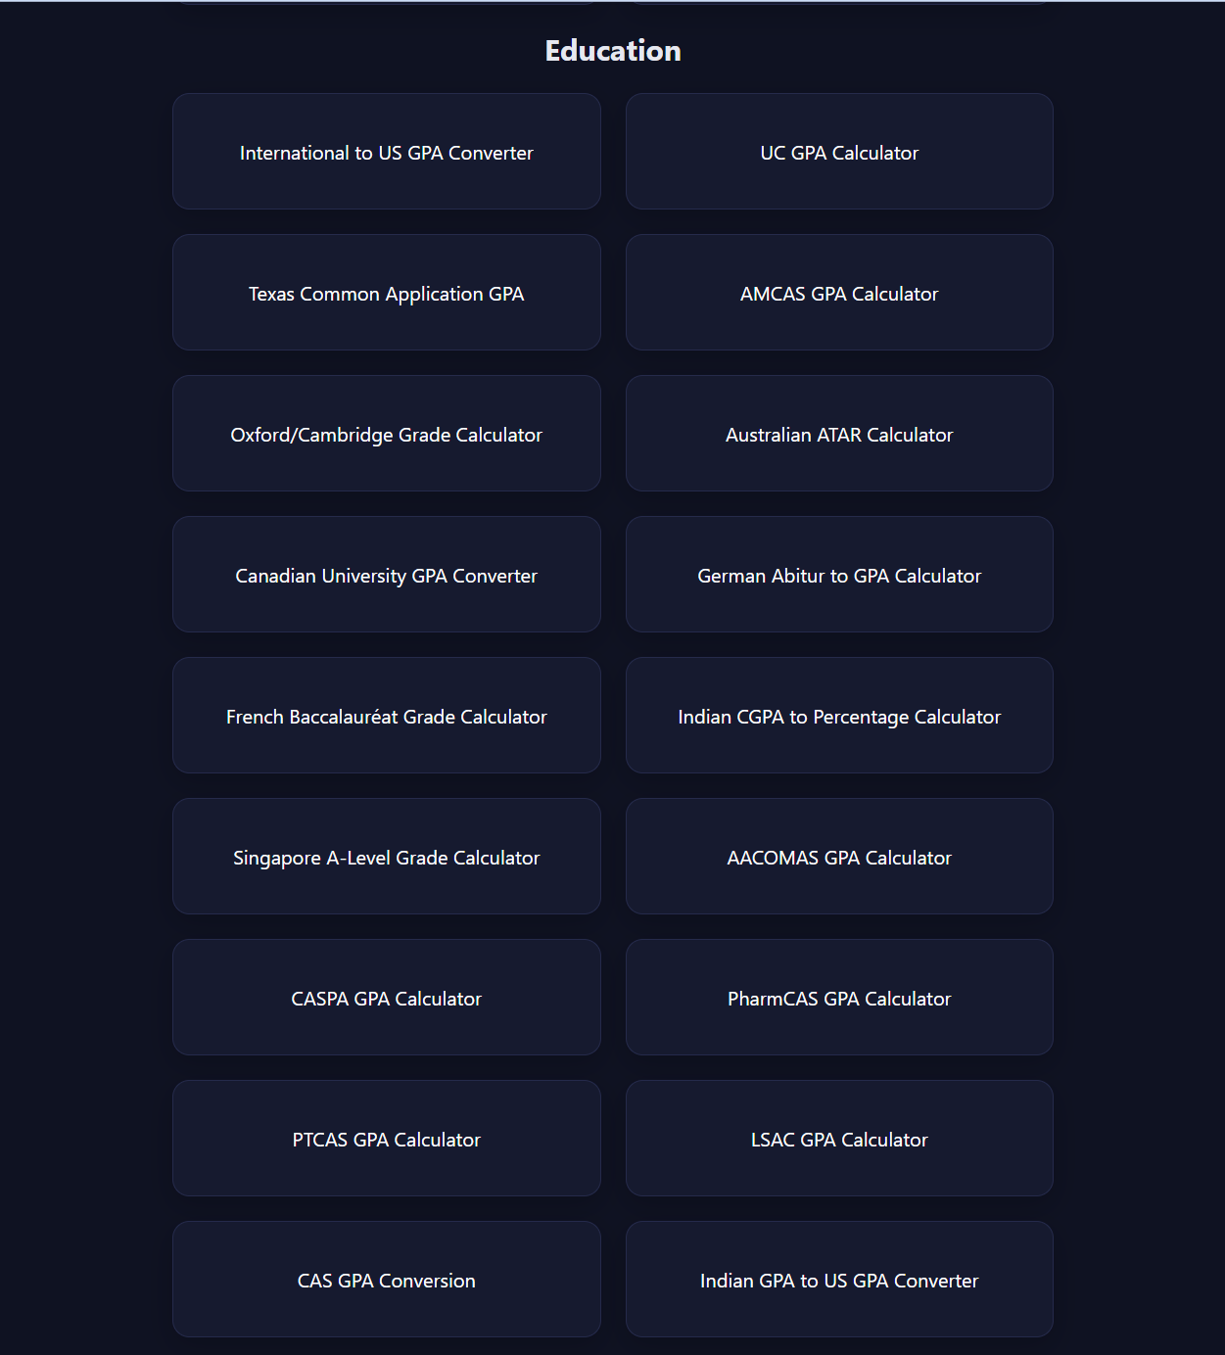Go to CAS GPA Conversion
This screenshot has height=1355, width=1225.
(386, 1281)
